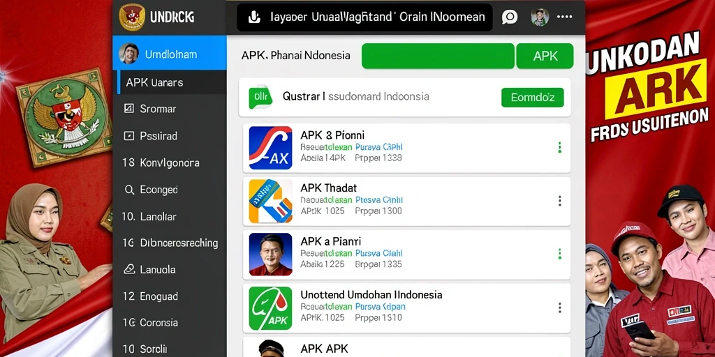
Task: Click the Unottend Umdohan Indonesia title
Action: pos(371,295)
